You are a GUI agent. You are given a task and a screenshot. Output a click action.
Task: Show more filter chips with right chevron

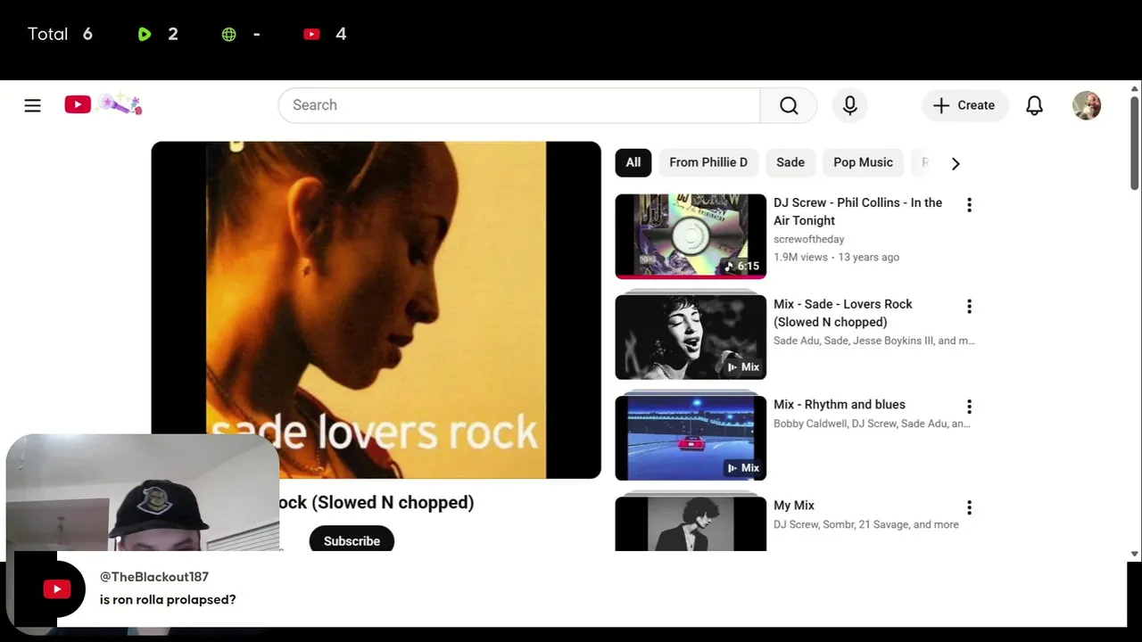pos(956,163)
